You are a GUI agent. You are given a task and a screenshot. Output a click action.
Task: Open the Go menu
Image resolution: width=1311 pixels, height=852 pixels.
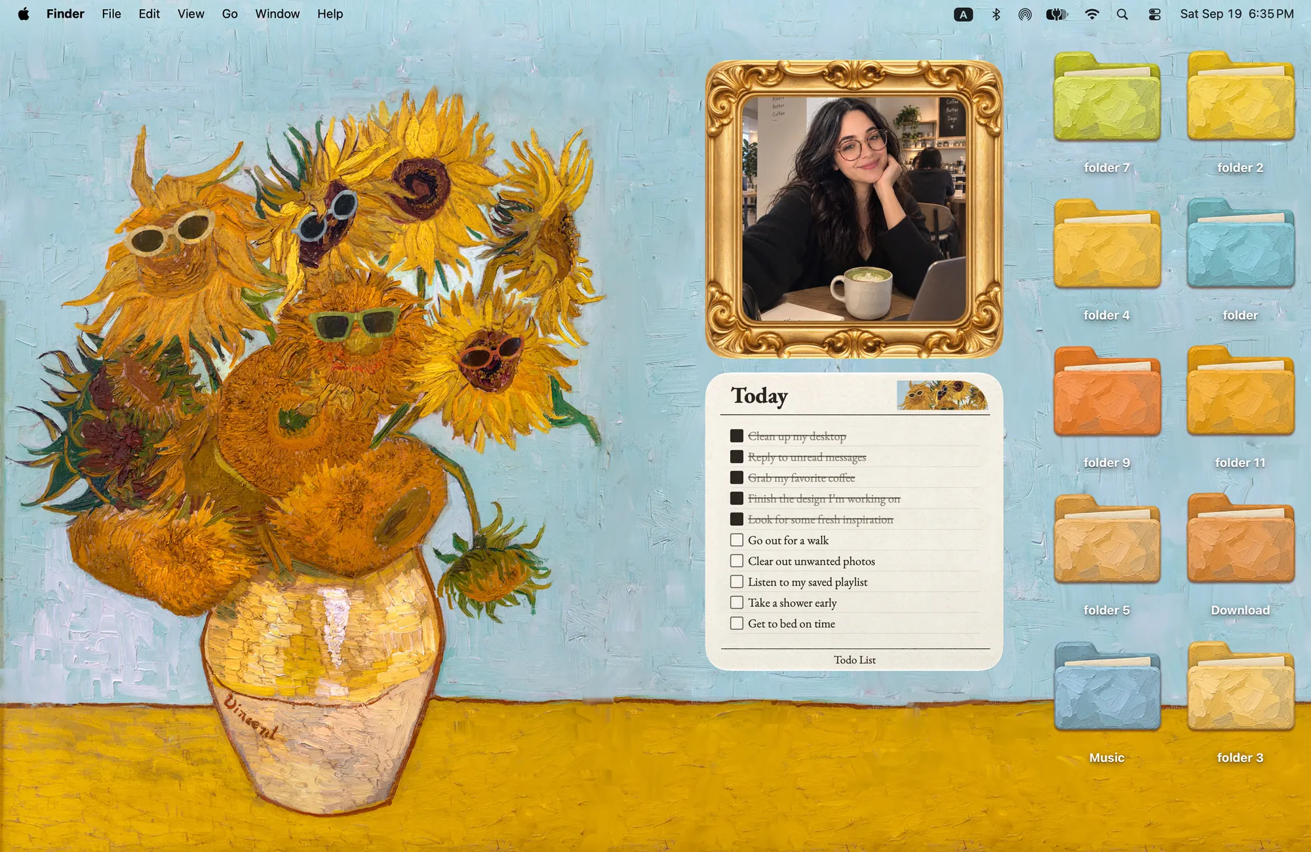[x=229, y=14]
